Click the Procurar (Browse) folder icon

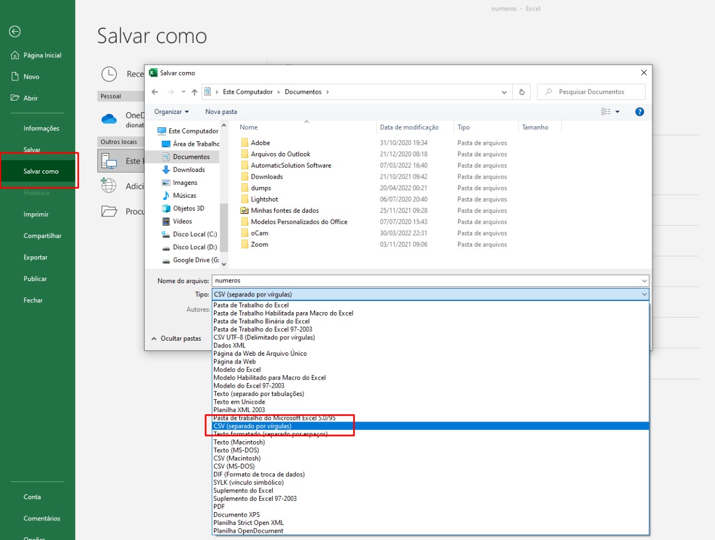click(x=108, y=211)
